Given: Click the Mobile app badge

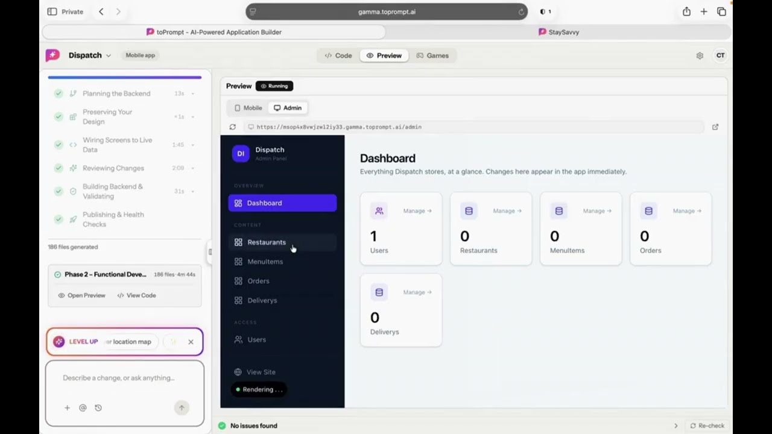Looking at the screenshot, I should (140, 55).
